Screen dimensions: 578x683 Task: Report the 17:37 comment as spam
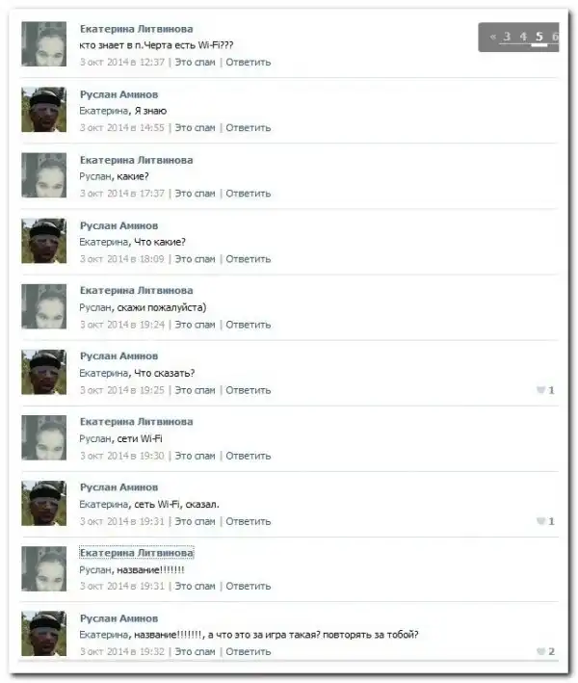[x=196, y=194]
